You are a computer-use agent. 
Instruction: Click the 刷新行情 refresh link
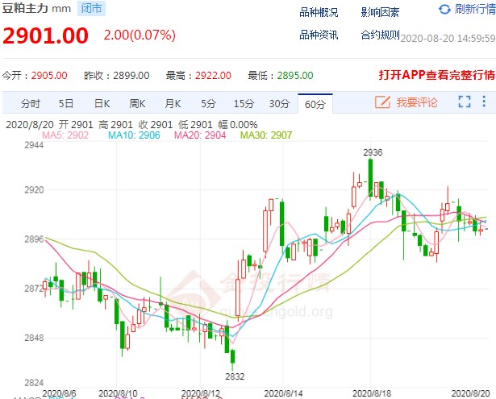point(475,9)
